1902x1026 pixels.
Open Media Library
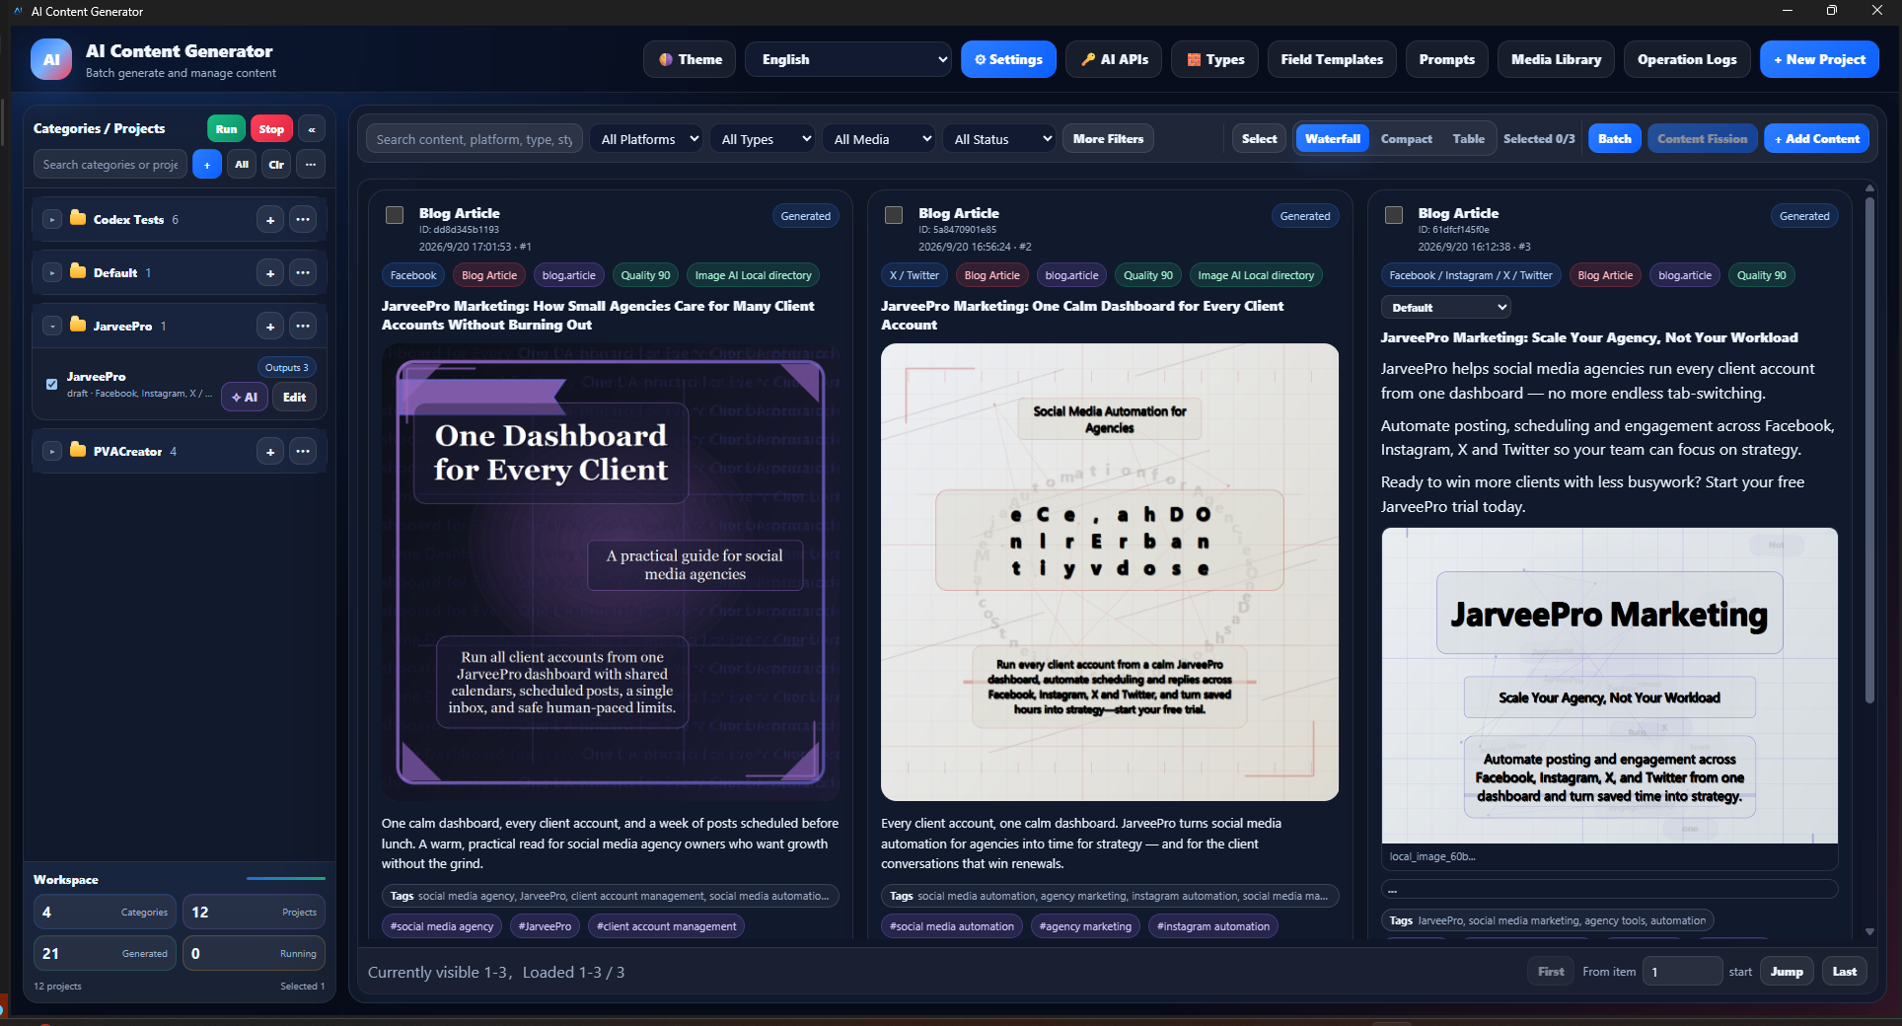tap(1556, 59)
